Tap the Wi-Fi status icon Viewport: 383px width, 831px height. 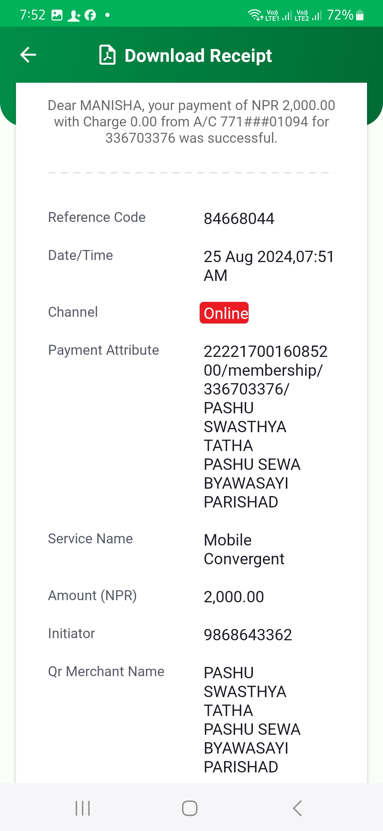[255, 15]
